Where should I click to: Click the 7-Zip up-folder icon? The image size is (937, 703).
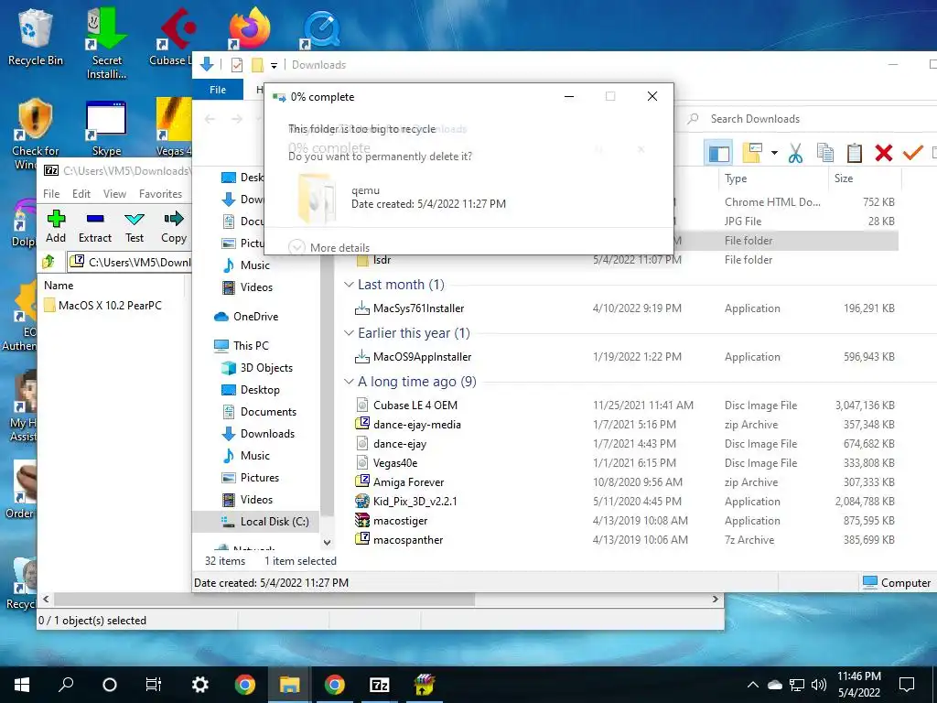click(x=49, y=262)
